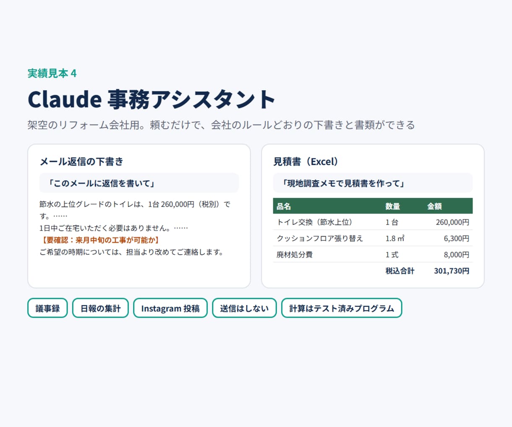The image size is (512, 427).
Task: Click the 数量 column header
Action: click(393, 206)
